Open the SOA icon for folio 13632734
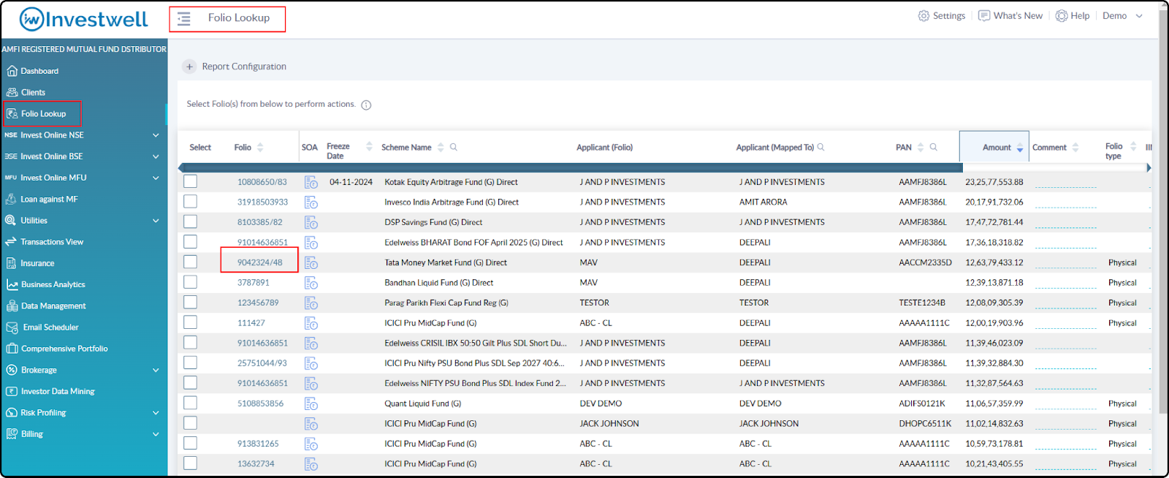The width and height of the screenshot is (1169, 478). [x=311, y=464]
